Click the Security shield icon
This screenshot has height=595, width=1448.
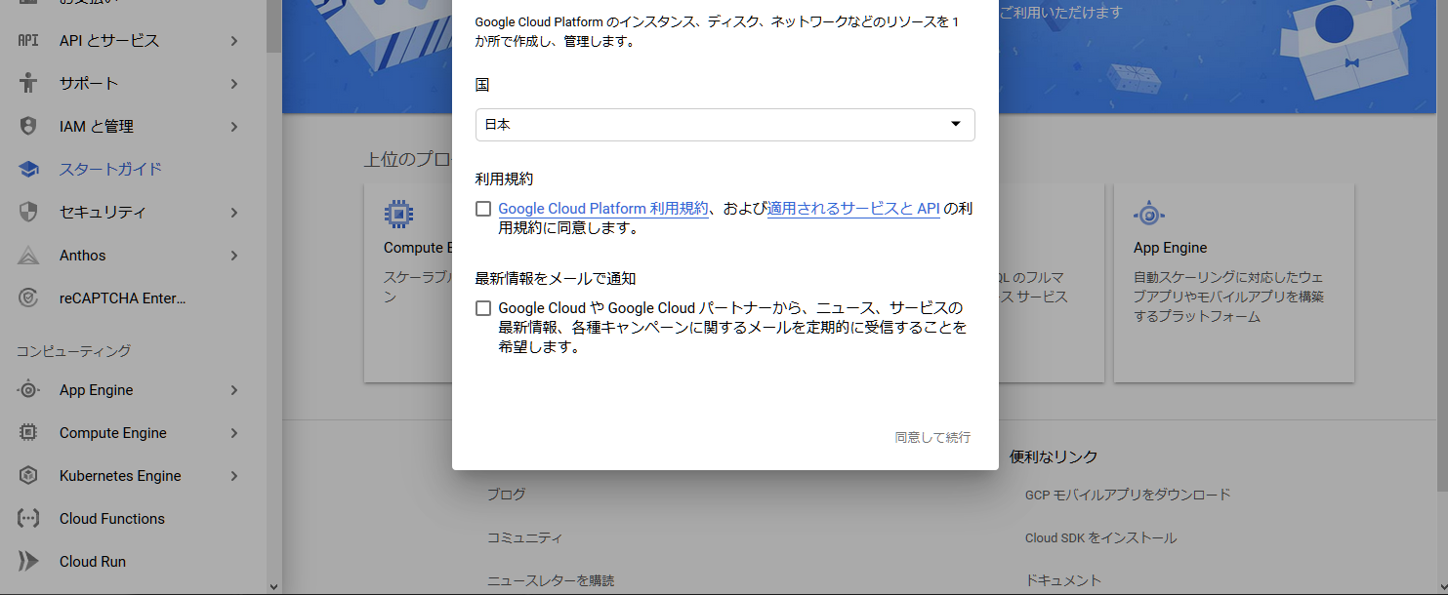[28, 213]
